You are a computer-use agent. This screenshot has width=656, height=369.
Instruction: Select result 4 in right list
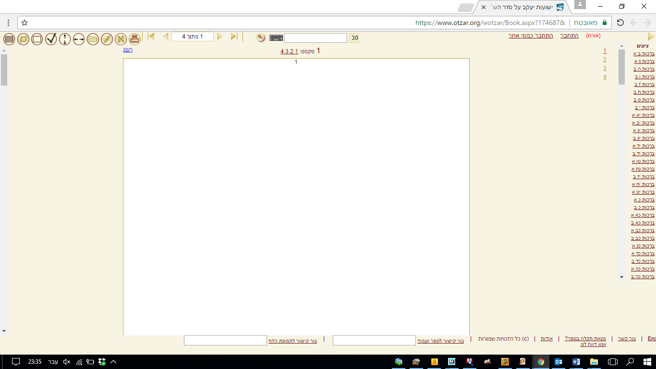pyautogui.click(x=605, y=77)
